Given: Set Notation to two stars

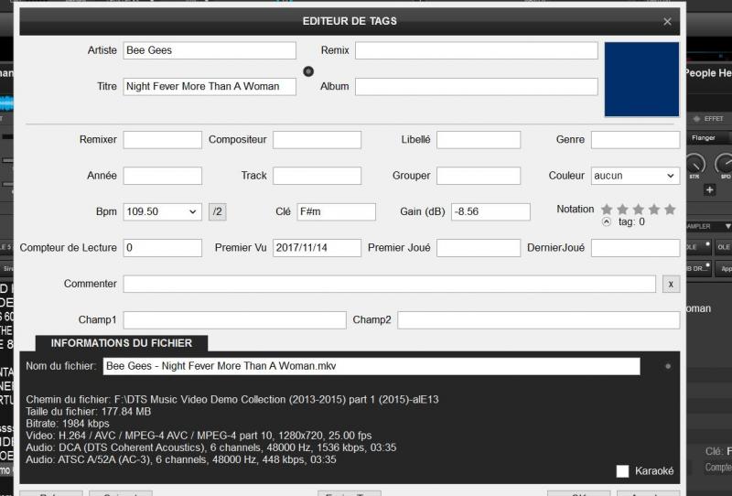Looking at the screenshot, I should point(623,210).
